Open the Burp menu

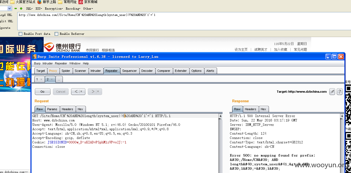coord(37,63)
